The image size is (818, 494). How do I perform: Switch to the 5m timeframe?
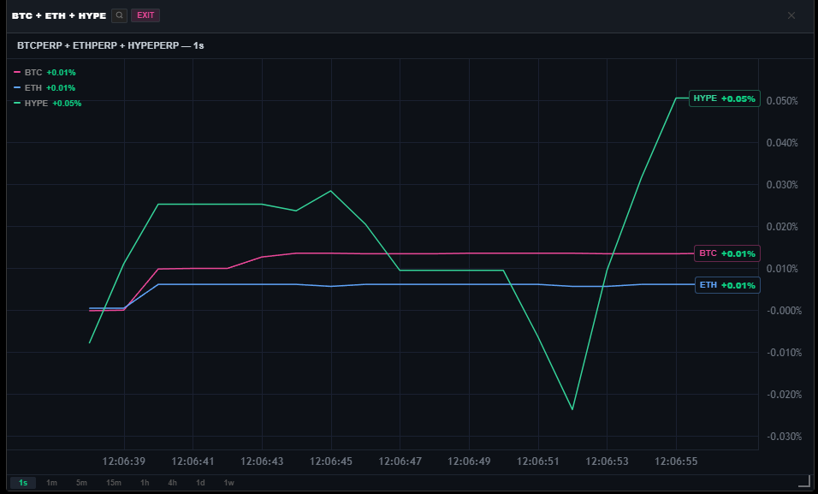point(81,483)
